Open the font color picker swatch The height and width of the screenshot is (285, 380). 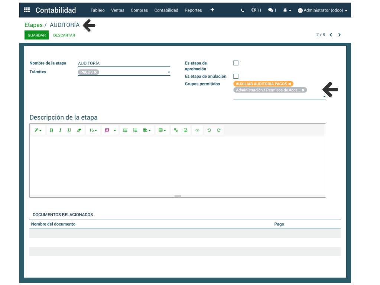pyautogui.click(x=107, y=130)
